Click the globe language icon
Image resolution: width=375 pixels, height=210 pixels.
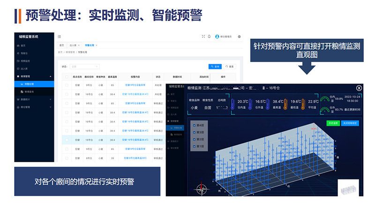click(240, 37)
